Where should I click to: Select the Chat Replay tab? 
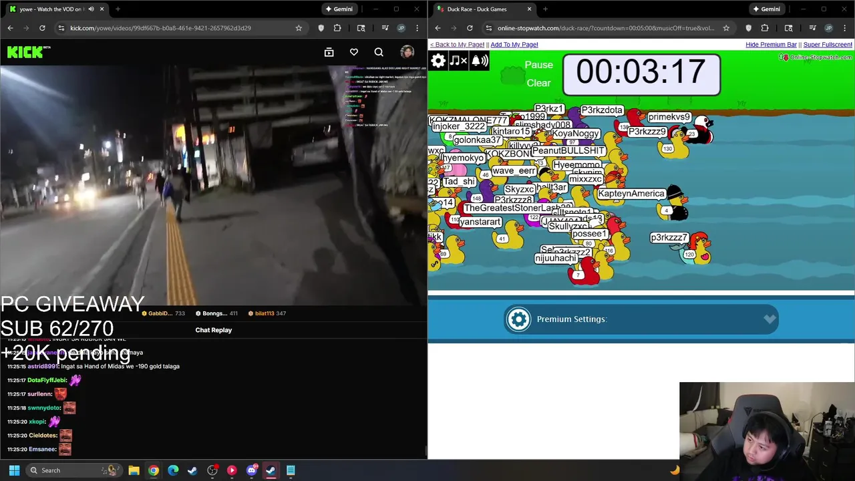(214, 330)
